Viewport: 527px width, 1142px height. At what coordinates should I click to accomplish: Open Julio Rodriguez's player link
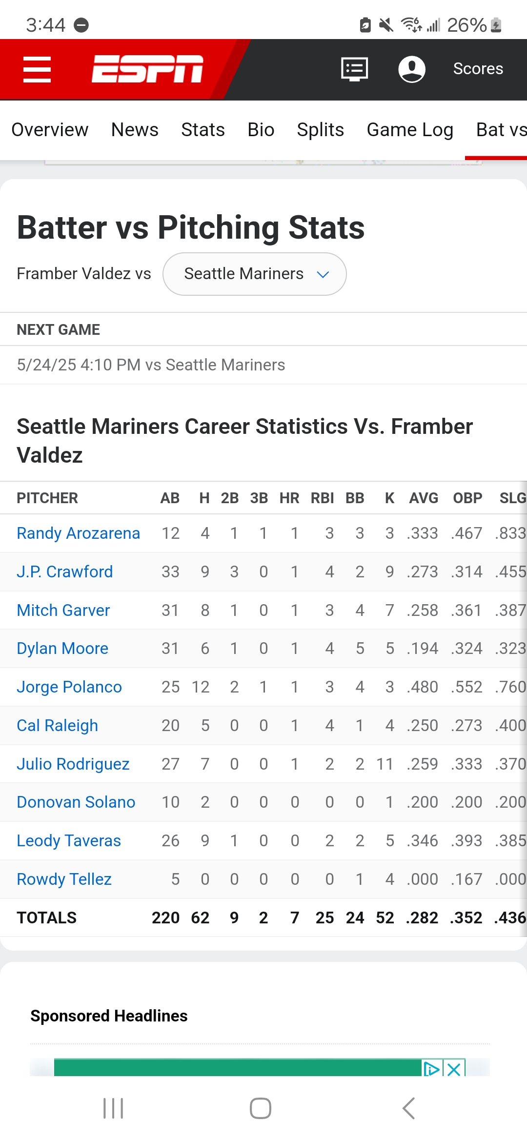point(73,764)
